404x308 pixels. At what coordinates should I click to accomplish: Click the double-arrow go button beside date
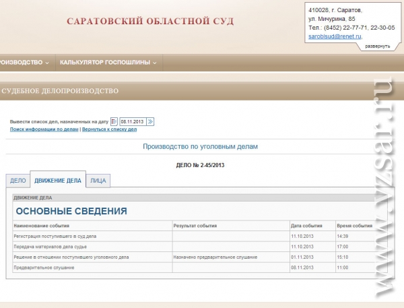[151, 121]
